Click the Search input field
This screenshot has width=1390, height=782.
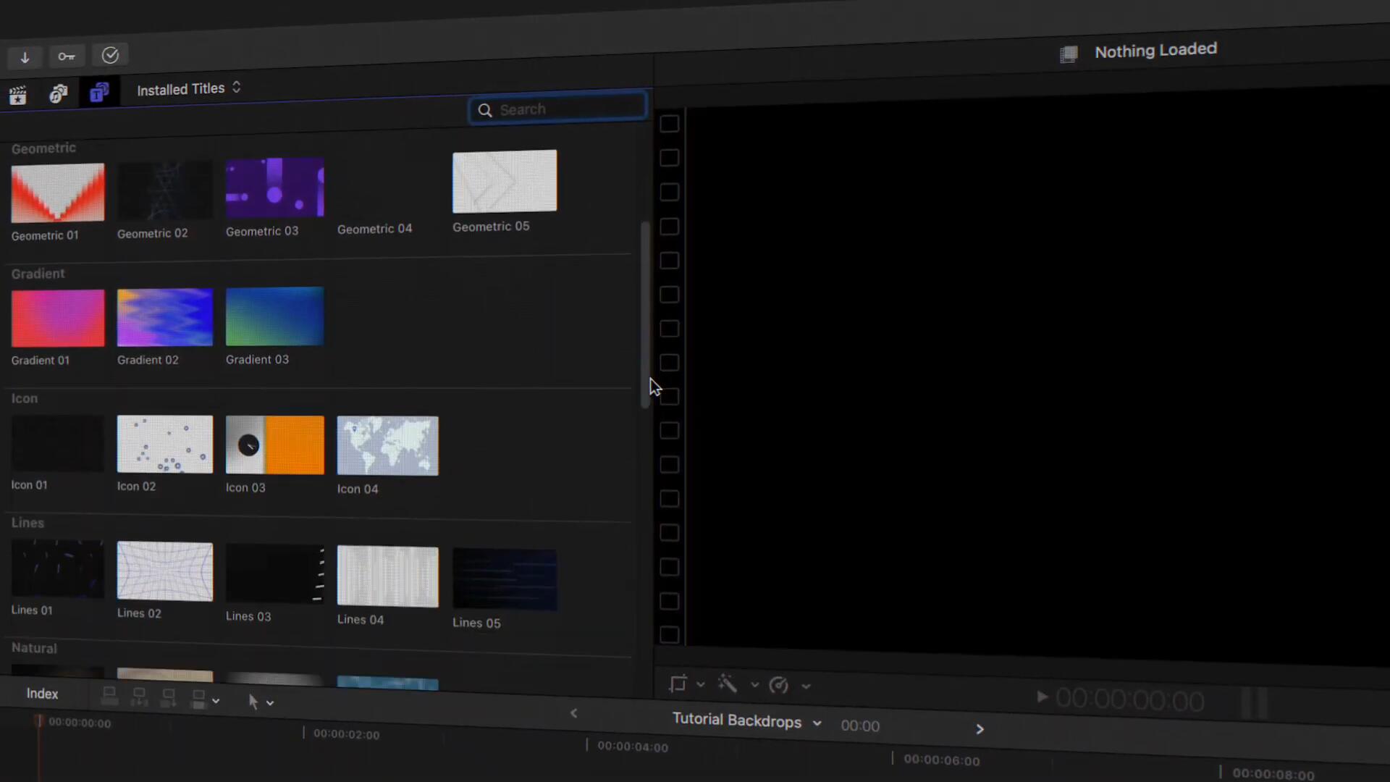pyautogui.click(x=558, y=108)
